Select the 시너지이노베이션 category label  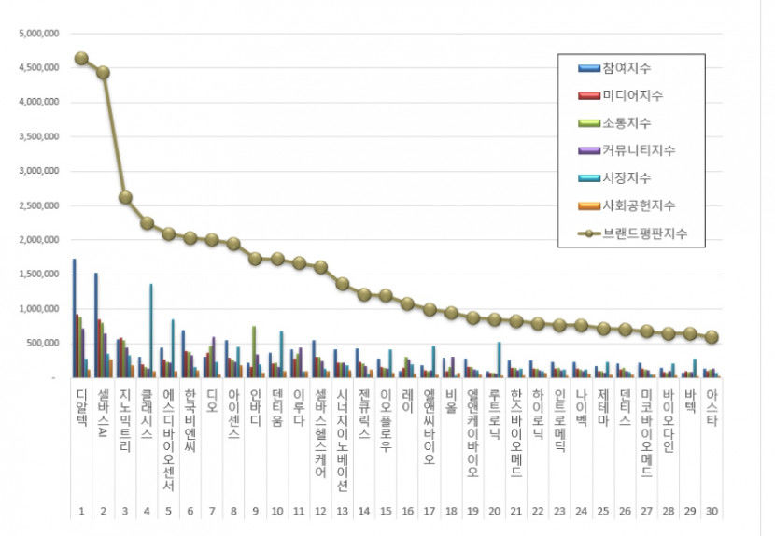pos(343,440)
